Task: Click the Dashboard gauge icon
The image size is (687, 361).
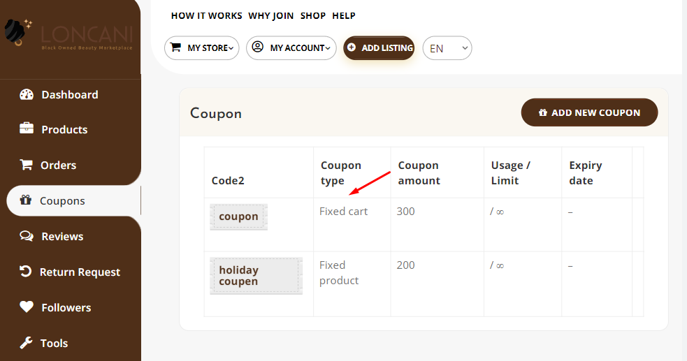Action: [x=27, y=94]
